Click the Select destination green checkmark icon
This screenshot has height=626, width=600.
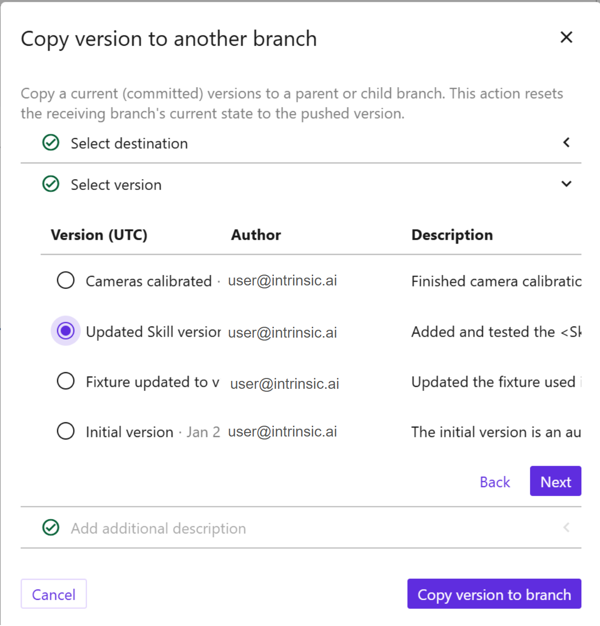pyautogui.click(x=51, y=143)
